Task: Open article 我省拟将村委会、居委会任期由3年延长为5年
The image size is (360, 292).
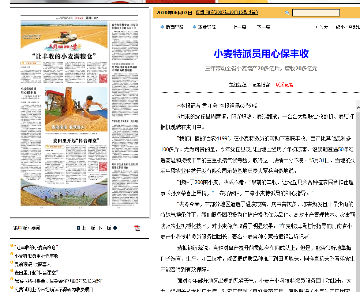Action: click(x=59, y=281)
